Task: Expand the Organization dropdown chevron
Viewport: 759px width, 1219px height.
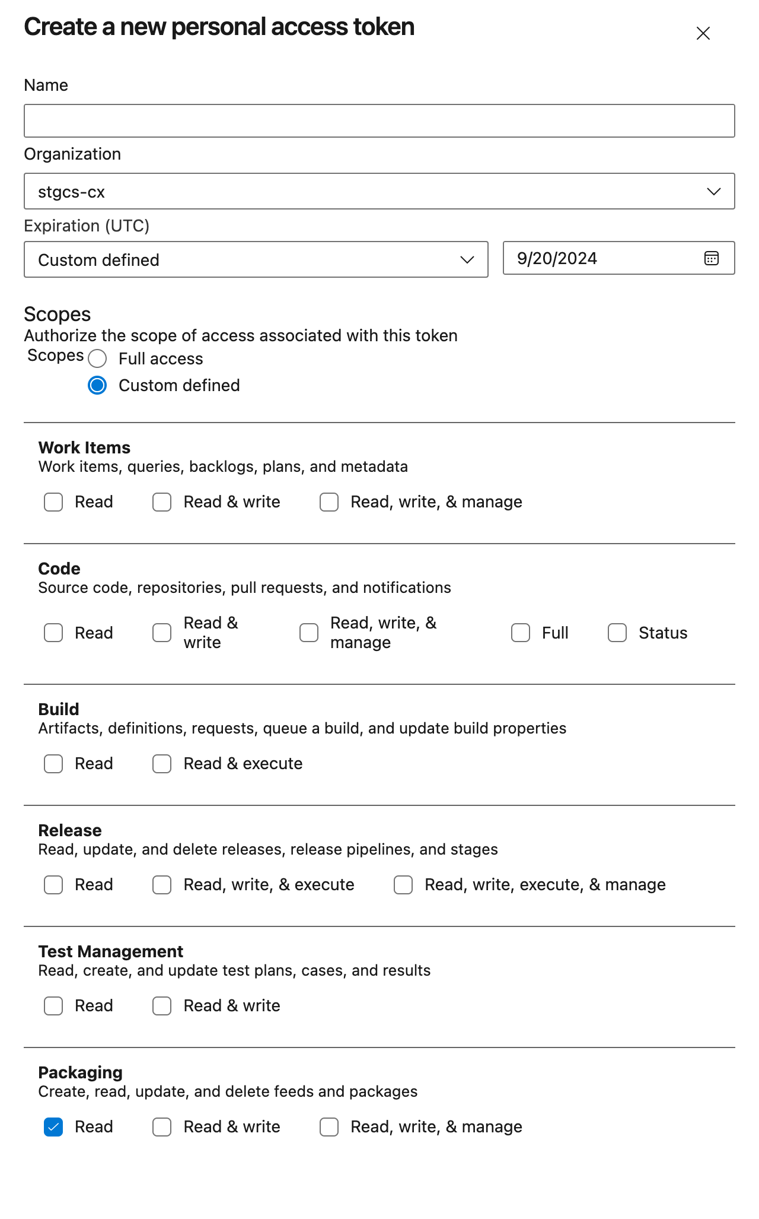Action: (x=715, y=191)
